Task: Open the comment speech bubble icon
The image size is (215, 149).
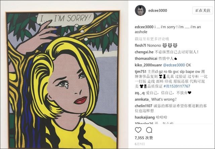Action: coord(149,130)
